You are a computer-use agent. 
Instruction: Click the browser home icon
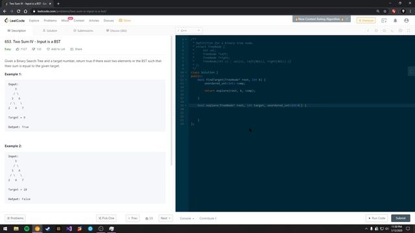click(25, 12)
